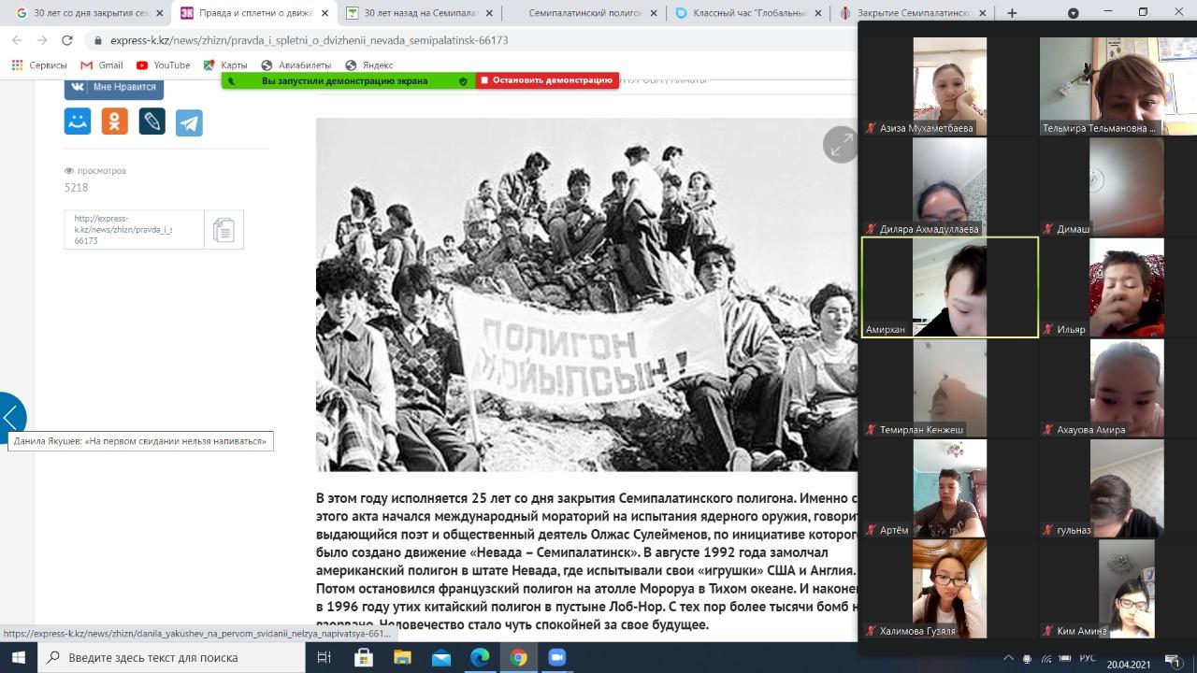Click the LiveJournal pencil share icon

click(151, 122)
